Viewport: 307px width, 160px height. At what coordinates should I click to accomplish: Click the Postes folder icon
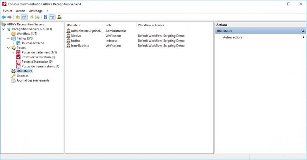(x=13, y=48)
